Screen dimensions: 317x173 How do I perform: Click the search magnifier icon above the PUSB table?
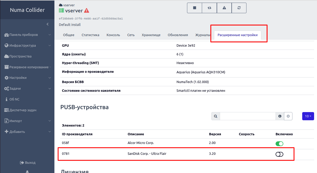(215, 116)
